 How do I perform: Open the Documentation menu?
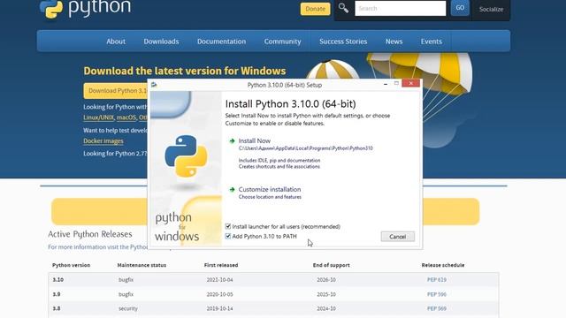pos(221,42)
